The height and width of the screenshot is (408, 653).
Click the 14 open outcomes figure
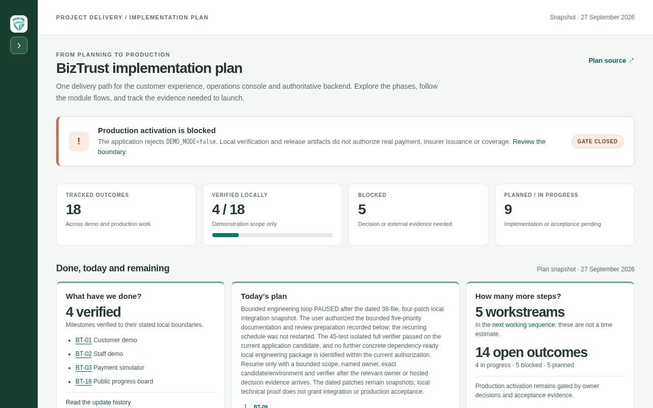tap(531, 352)
